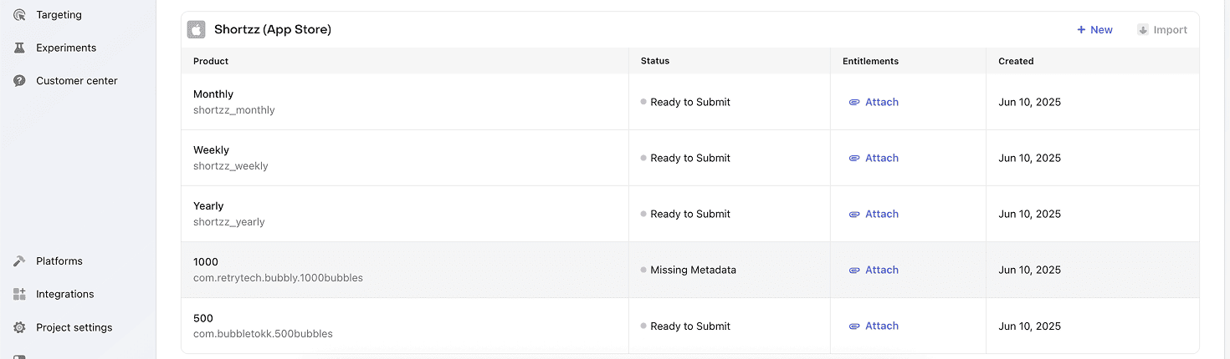Open Customer center page
The width and height of the screenshot is (1230, 359).
[x=76, y=81]
